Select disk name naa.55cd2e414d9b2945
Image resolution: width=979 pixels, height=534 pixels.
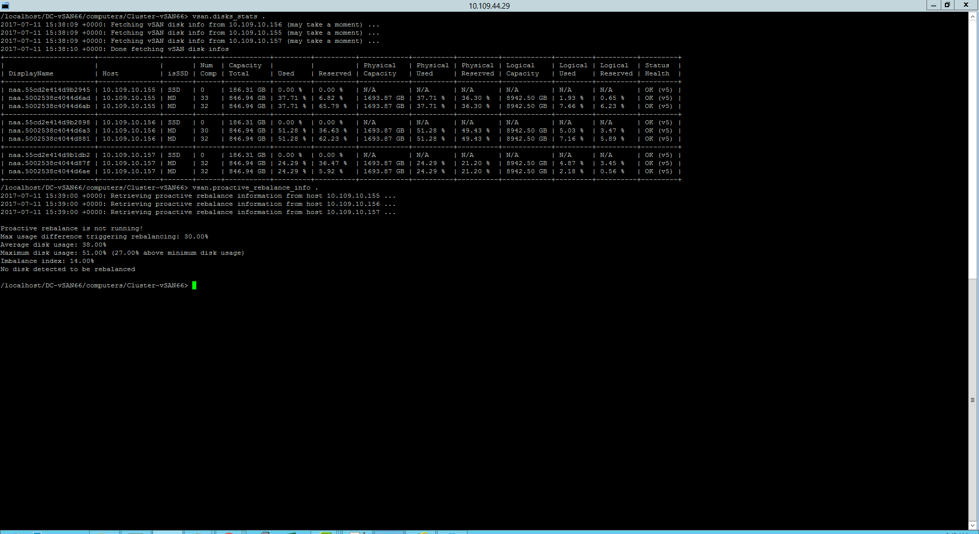click(49, 90)
